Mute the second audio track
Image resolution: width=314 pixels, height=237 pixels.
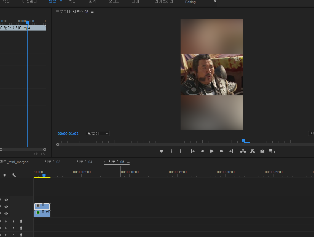pos(6,228)
